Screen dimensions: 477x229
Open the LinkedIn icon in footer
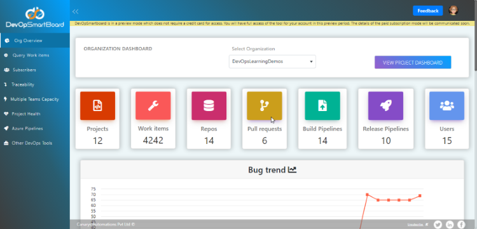click(x=450, y=225)
